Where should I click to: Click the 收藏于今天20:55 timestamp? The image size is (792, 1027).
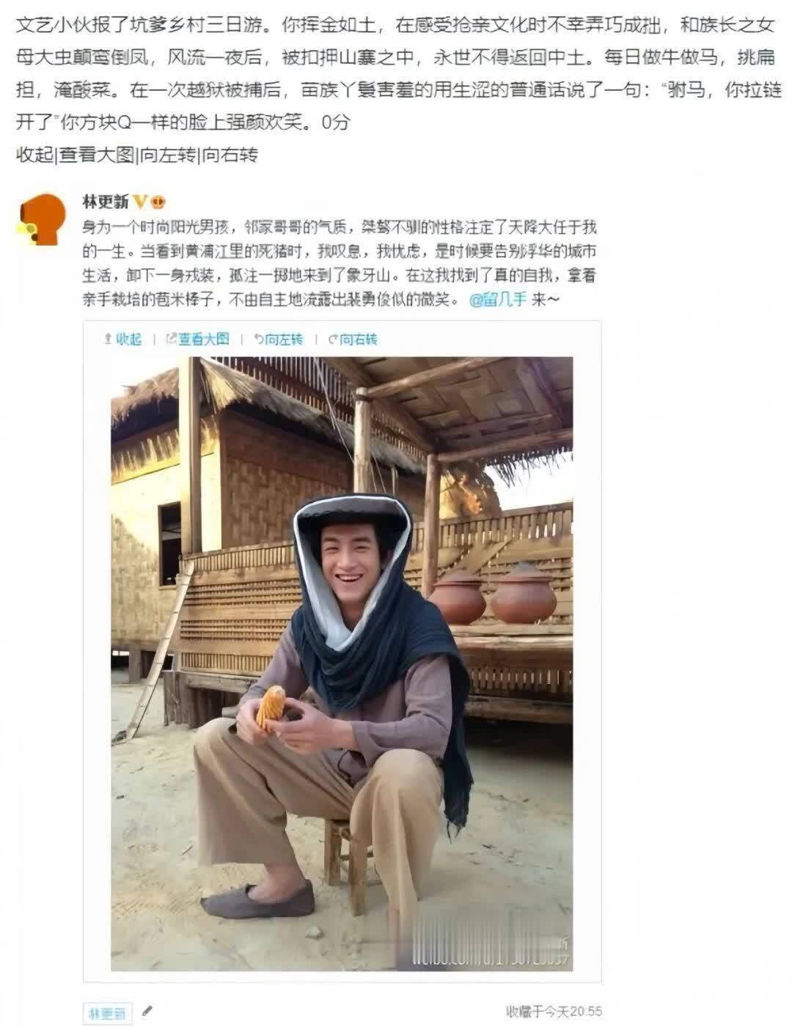pos(554,1012)
